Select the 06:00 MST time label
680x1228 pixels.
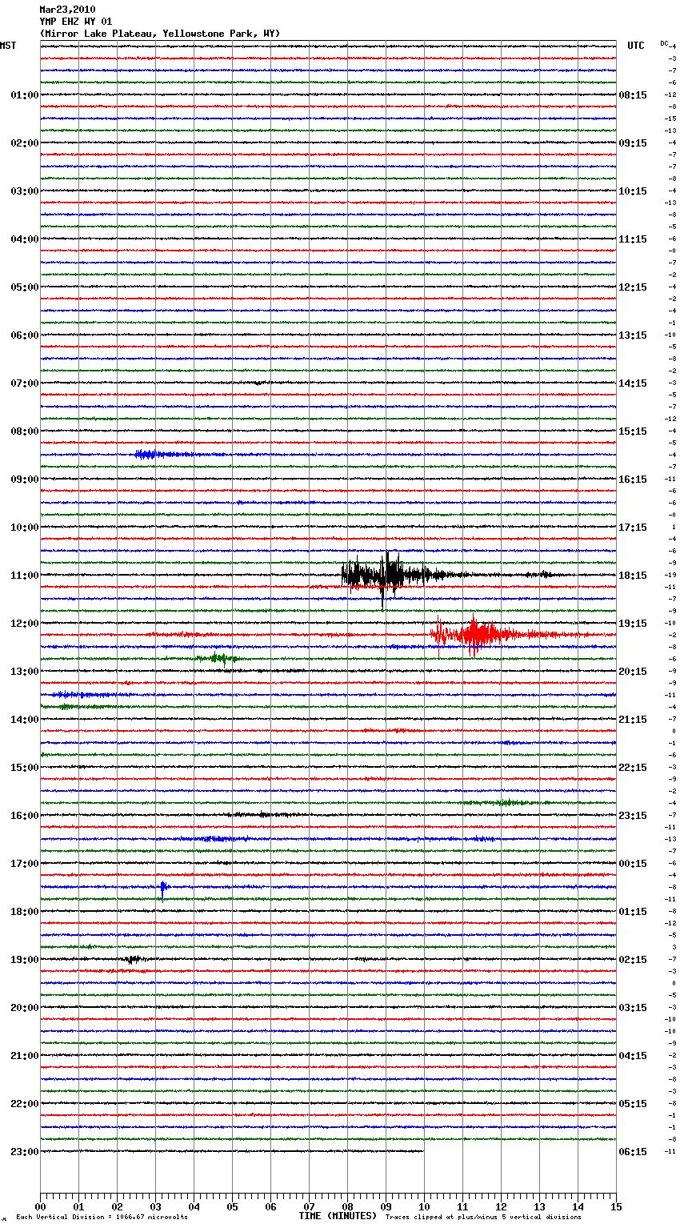(x=24, y=335)
